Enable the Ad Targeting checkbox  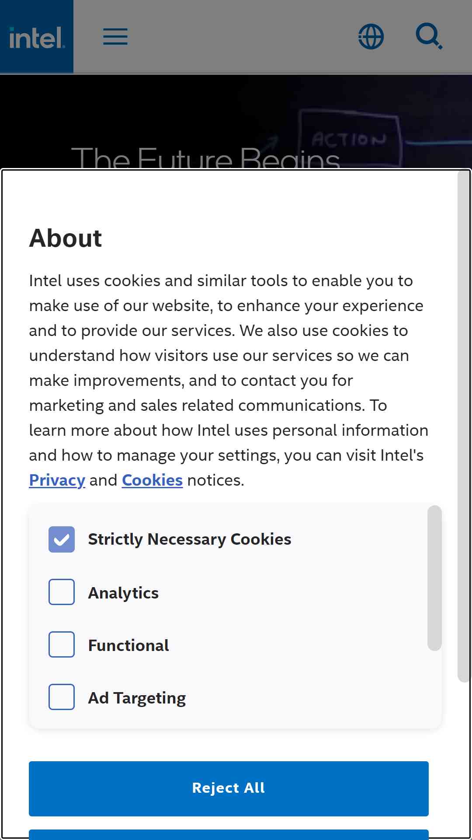click(x=62, y=697)
